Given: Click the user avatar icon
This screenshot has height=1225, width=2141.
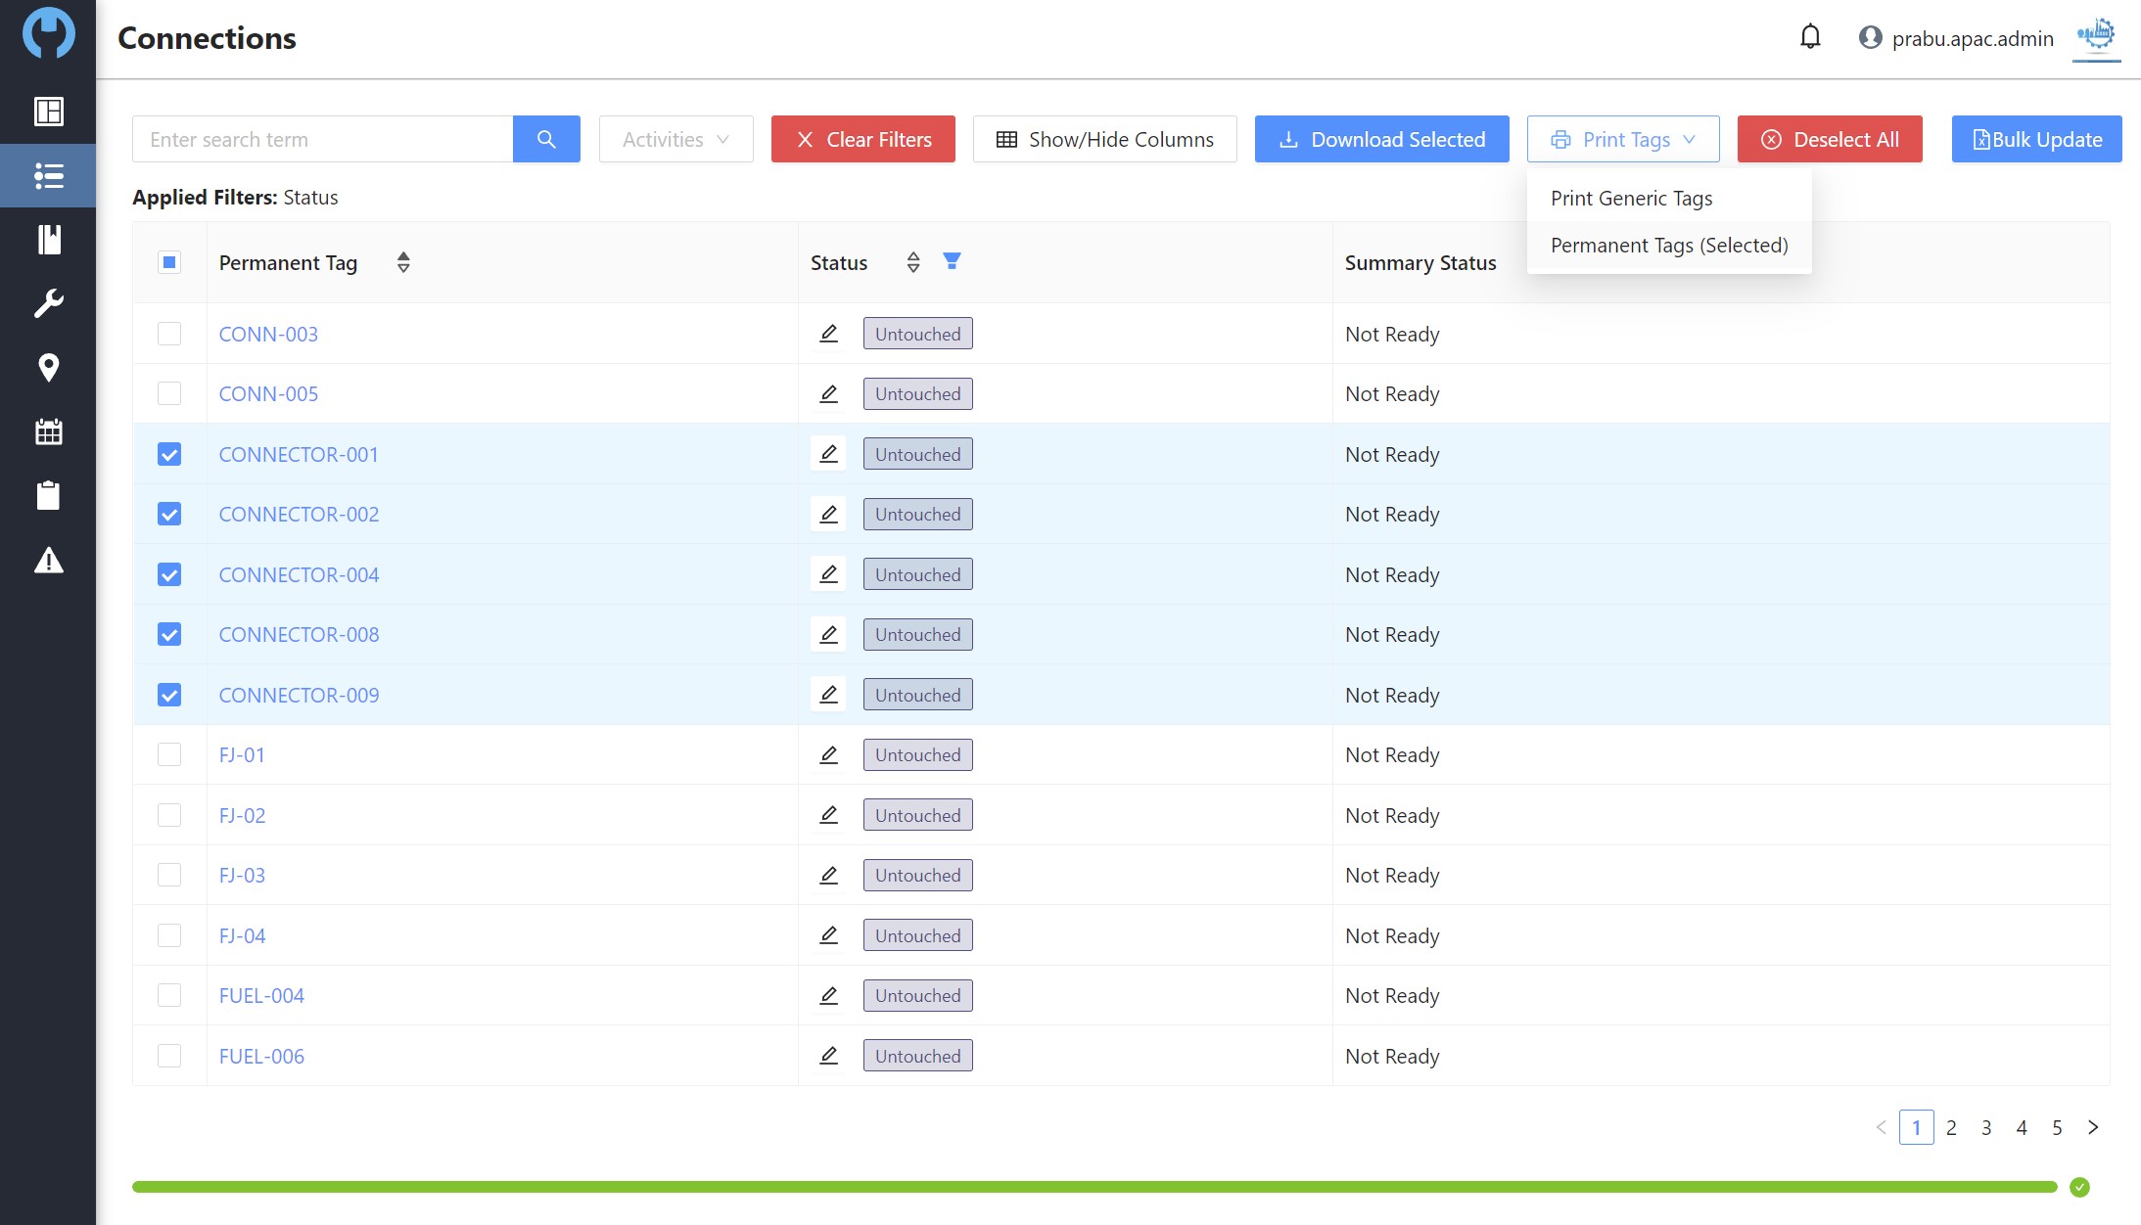Looking at the screenshot, I should (1870, 37).
